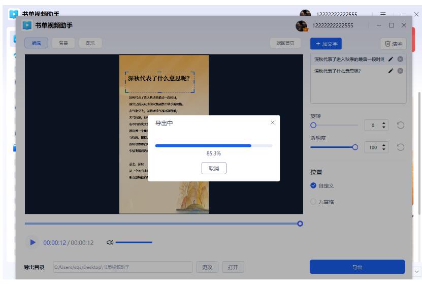
Task: Click the user avatar in front window
Action: tap(301, 25)
